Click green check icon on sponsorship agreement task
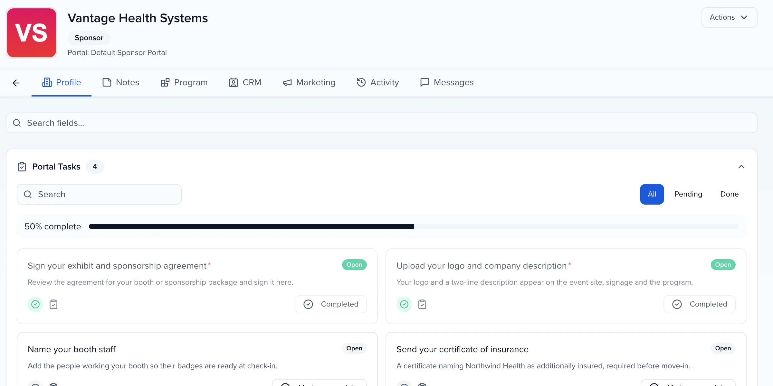Screen dimensions: 773x386 (35, 304)
